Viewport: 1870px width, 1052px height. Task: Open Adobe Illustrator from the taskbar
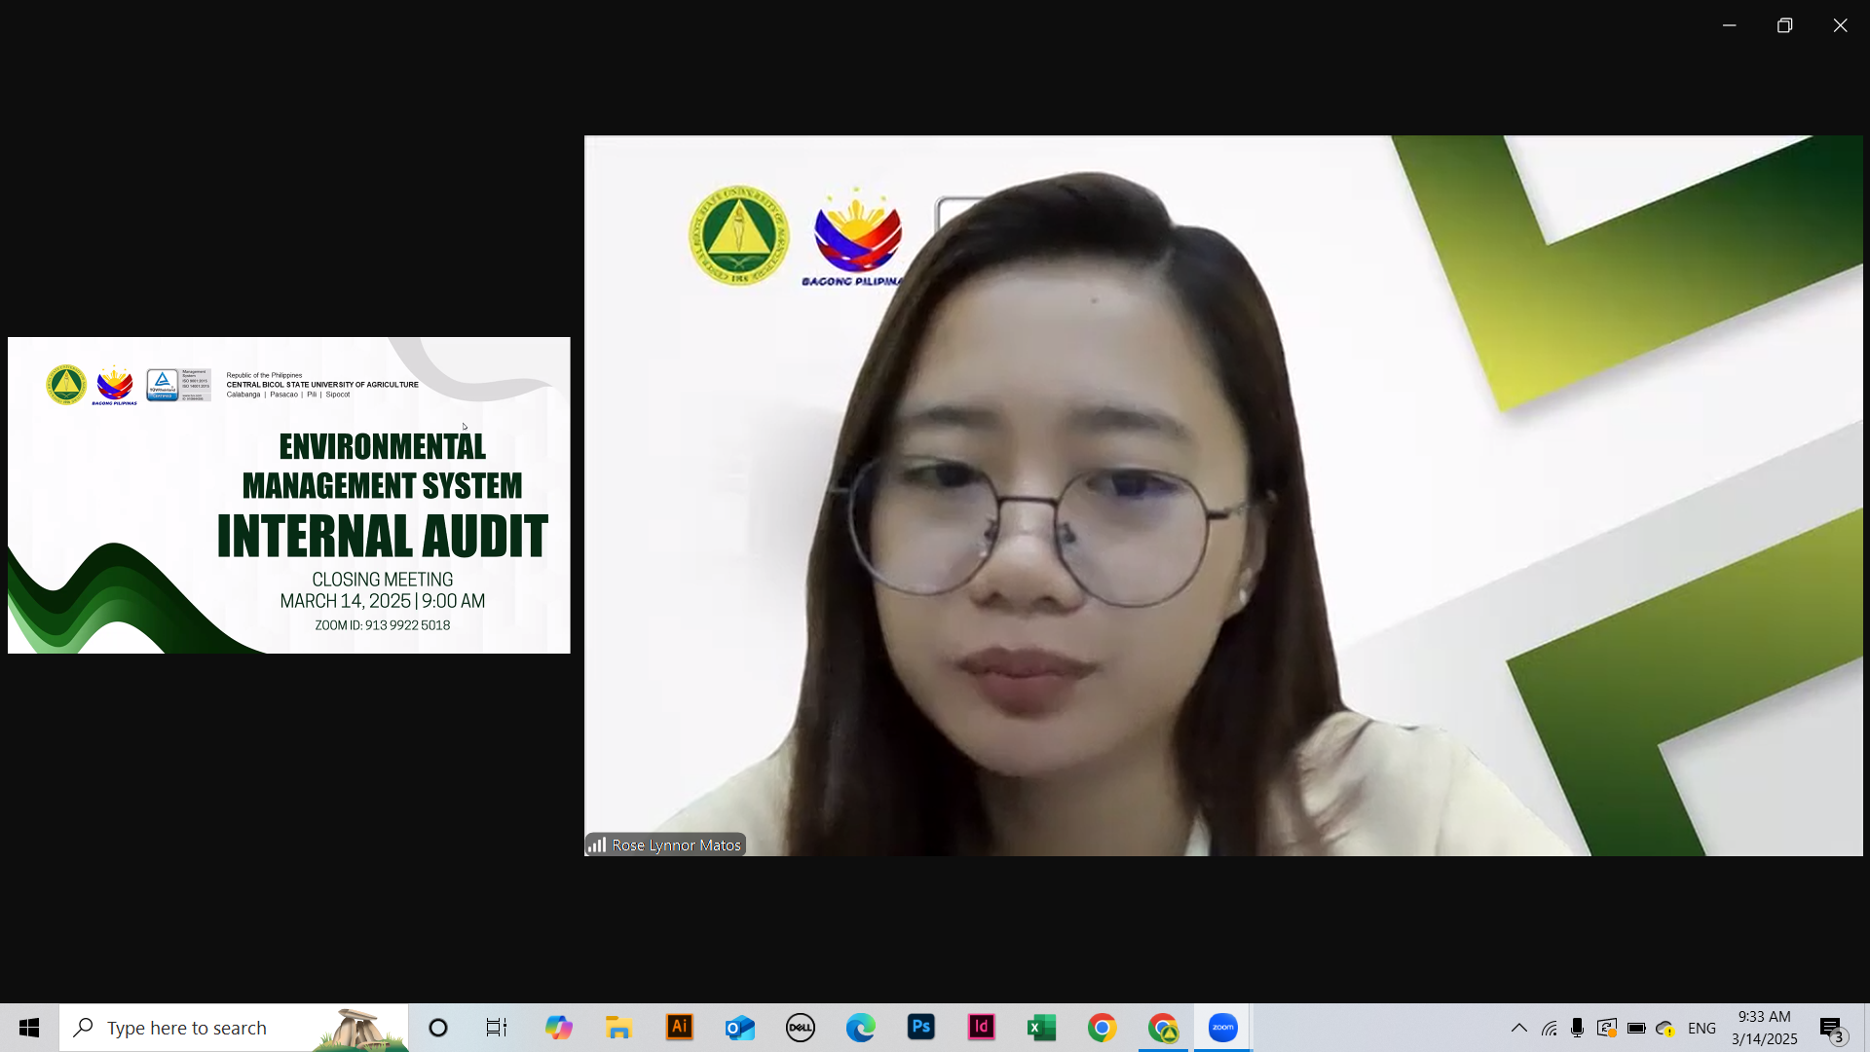679,1028
